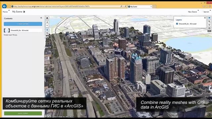Image resolution: width=212 pixels, height=119 pixels.
Task: Click the compass orientation icon
Action: [x=47, y=37]
